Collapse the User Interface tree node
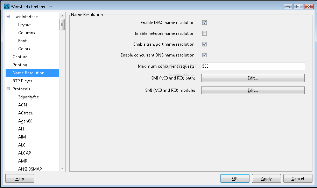The height and width of the screenshot is (188, 317). [x=8, y=16]
